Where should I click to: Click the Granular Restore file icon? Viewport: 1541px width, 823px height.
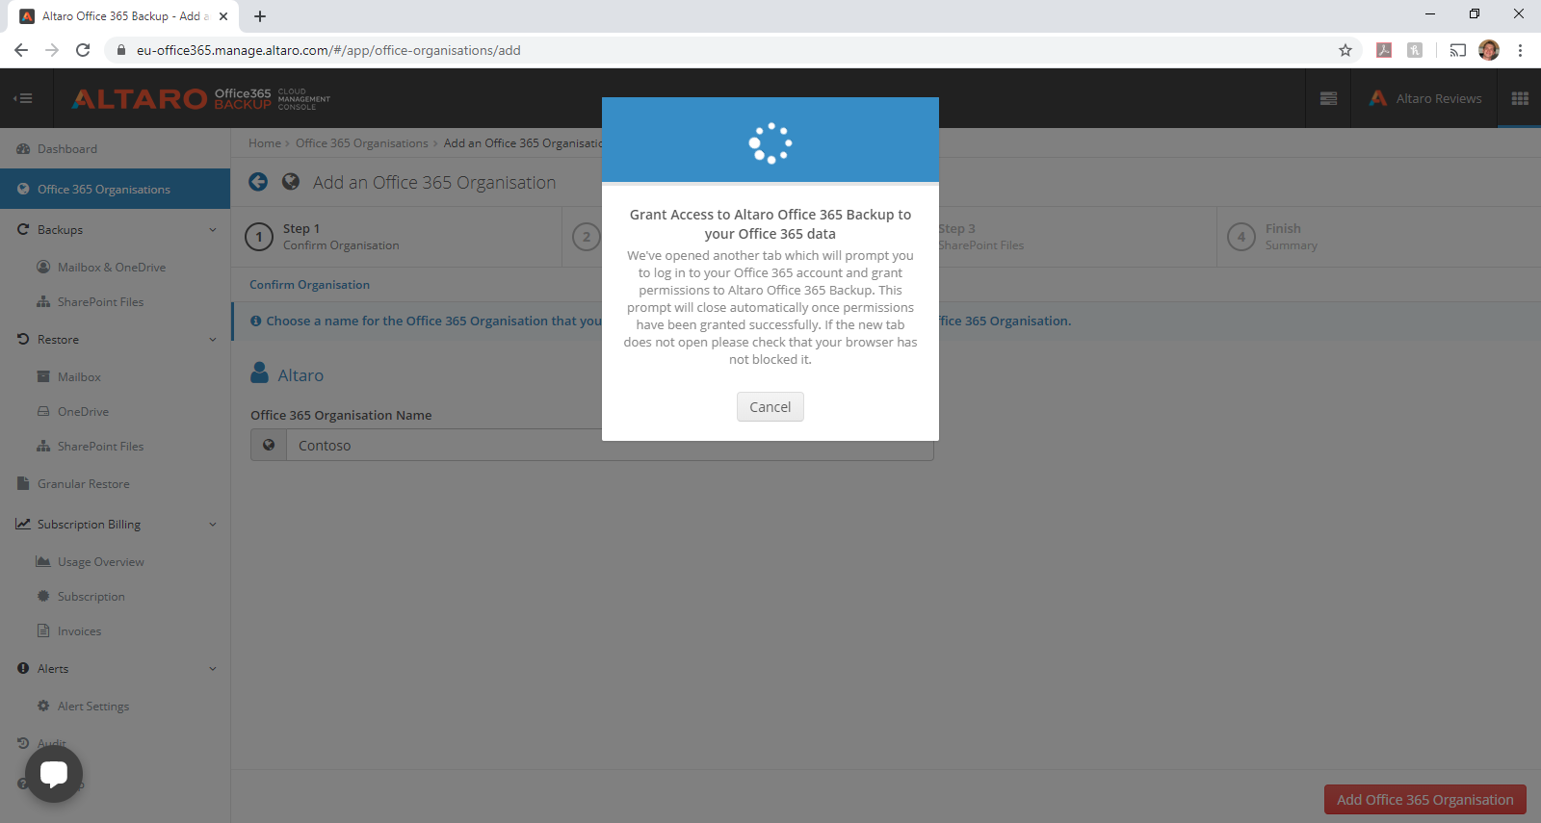pyautogui.click(x=23, y=483)
